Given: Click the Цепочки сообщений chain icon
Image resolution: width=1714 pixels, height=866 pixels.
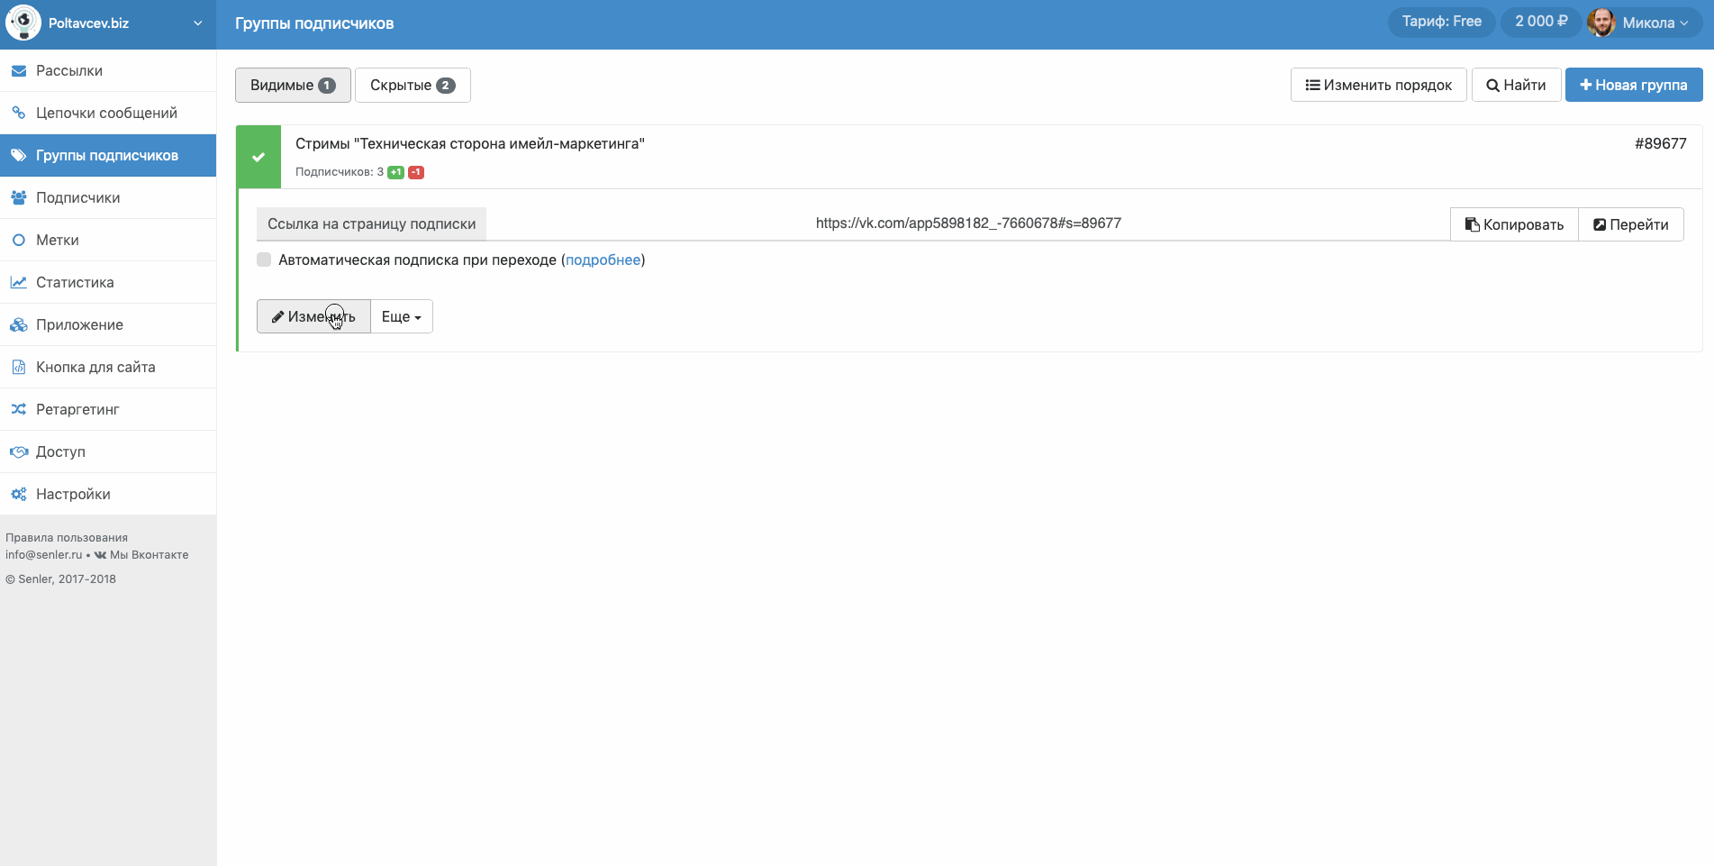Looking at the screenshot, I should [18, 114].
